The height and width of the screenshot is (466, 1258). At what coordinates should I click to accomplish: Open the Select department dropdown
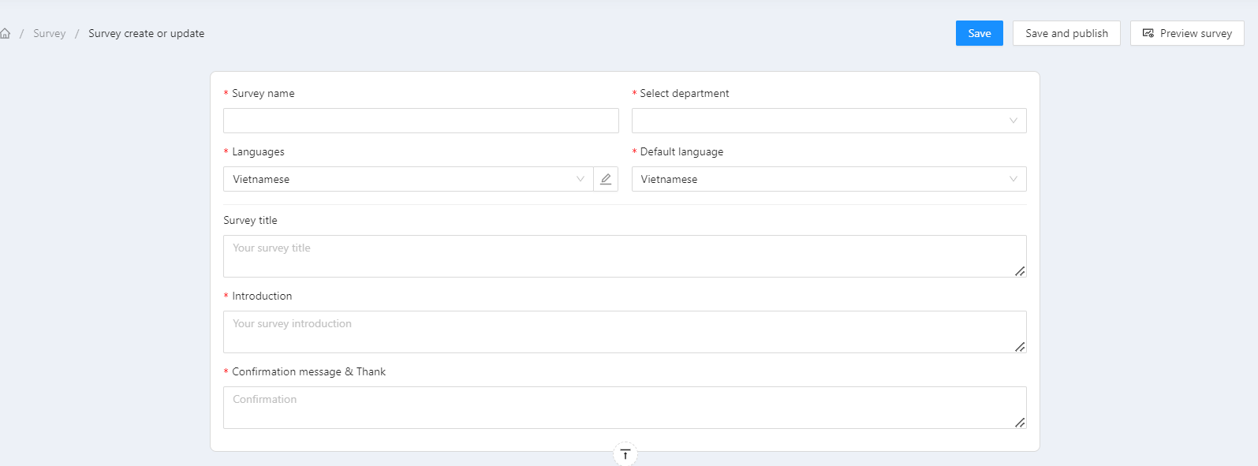(828, 121)
